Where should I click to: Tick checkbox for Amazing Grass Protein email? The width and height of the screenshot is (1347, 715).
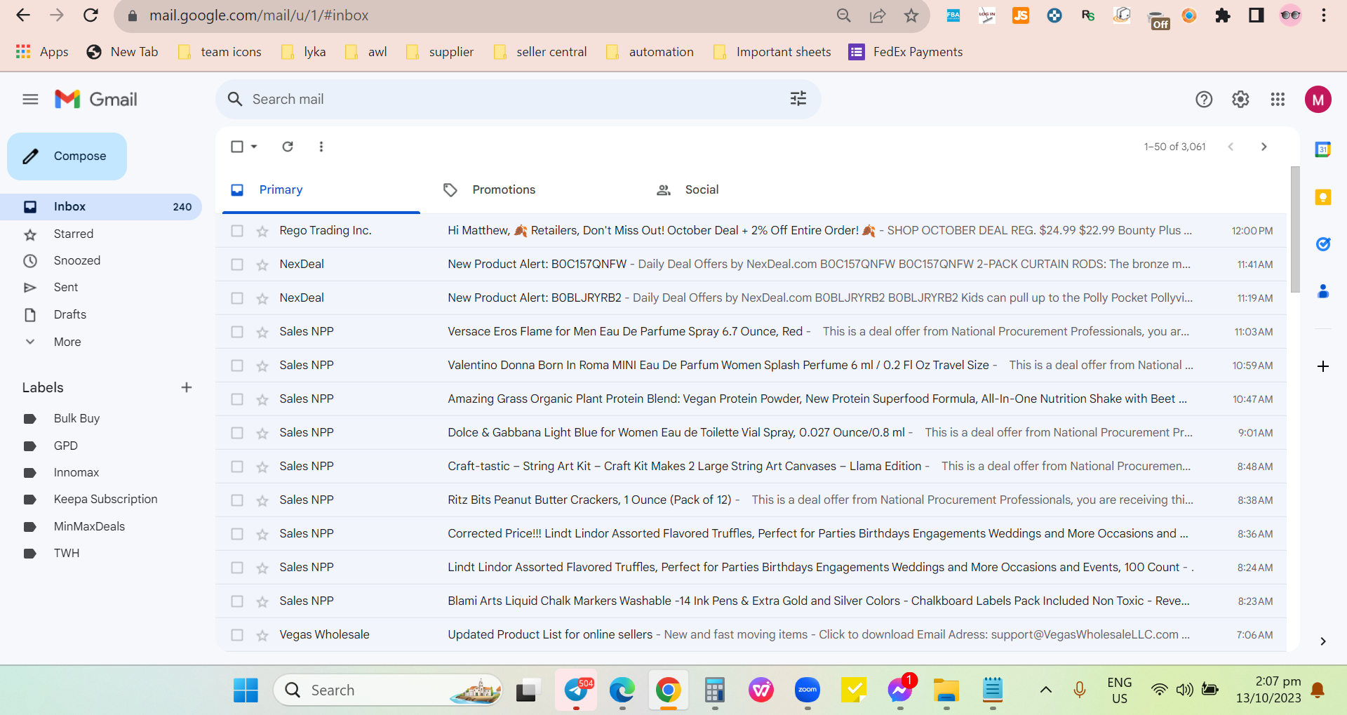(x=237, y=399)
